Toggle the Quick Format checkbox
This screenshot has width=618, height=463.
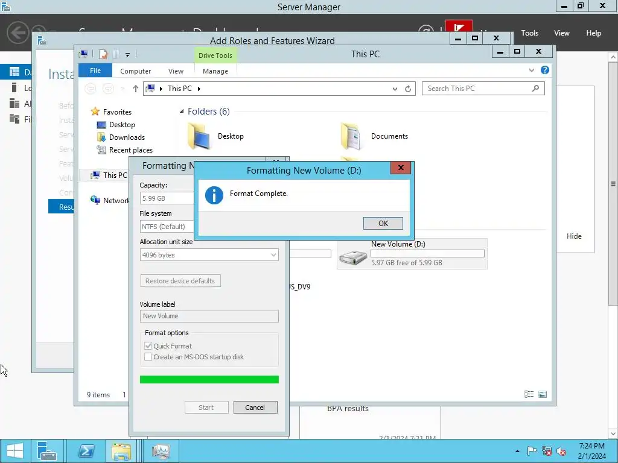pyautogui.click(x=148, y=345)
